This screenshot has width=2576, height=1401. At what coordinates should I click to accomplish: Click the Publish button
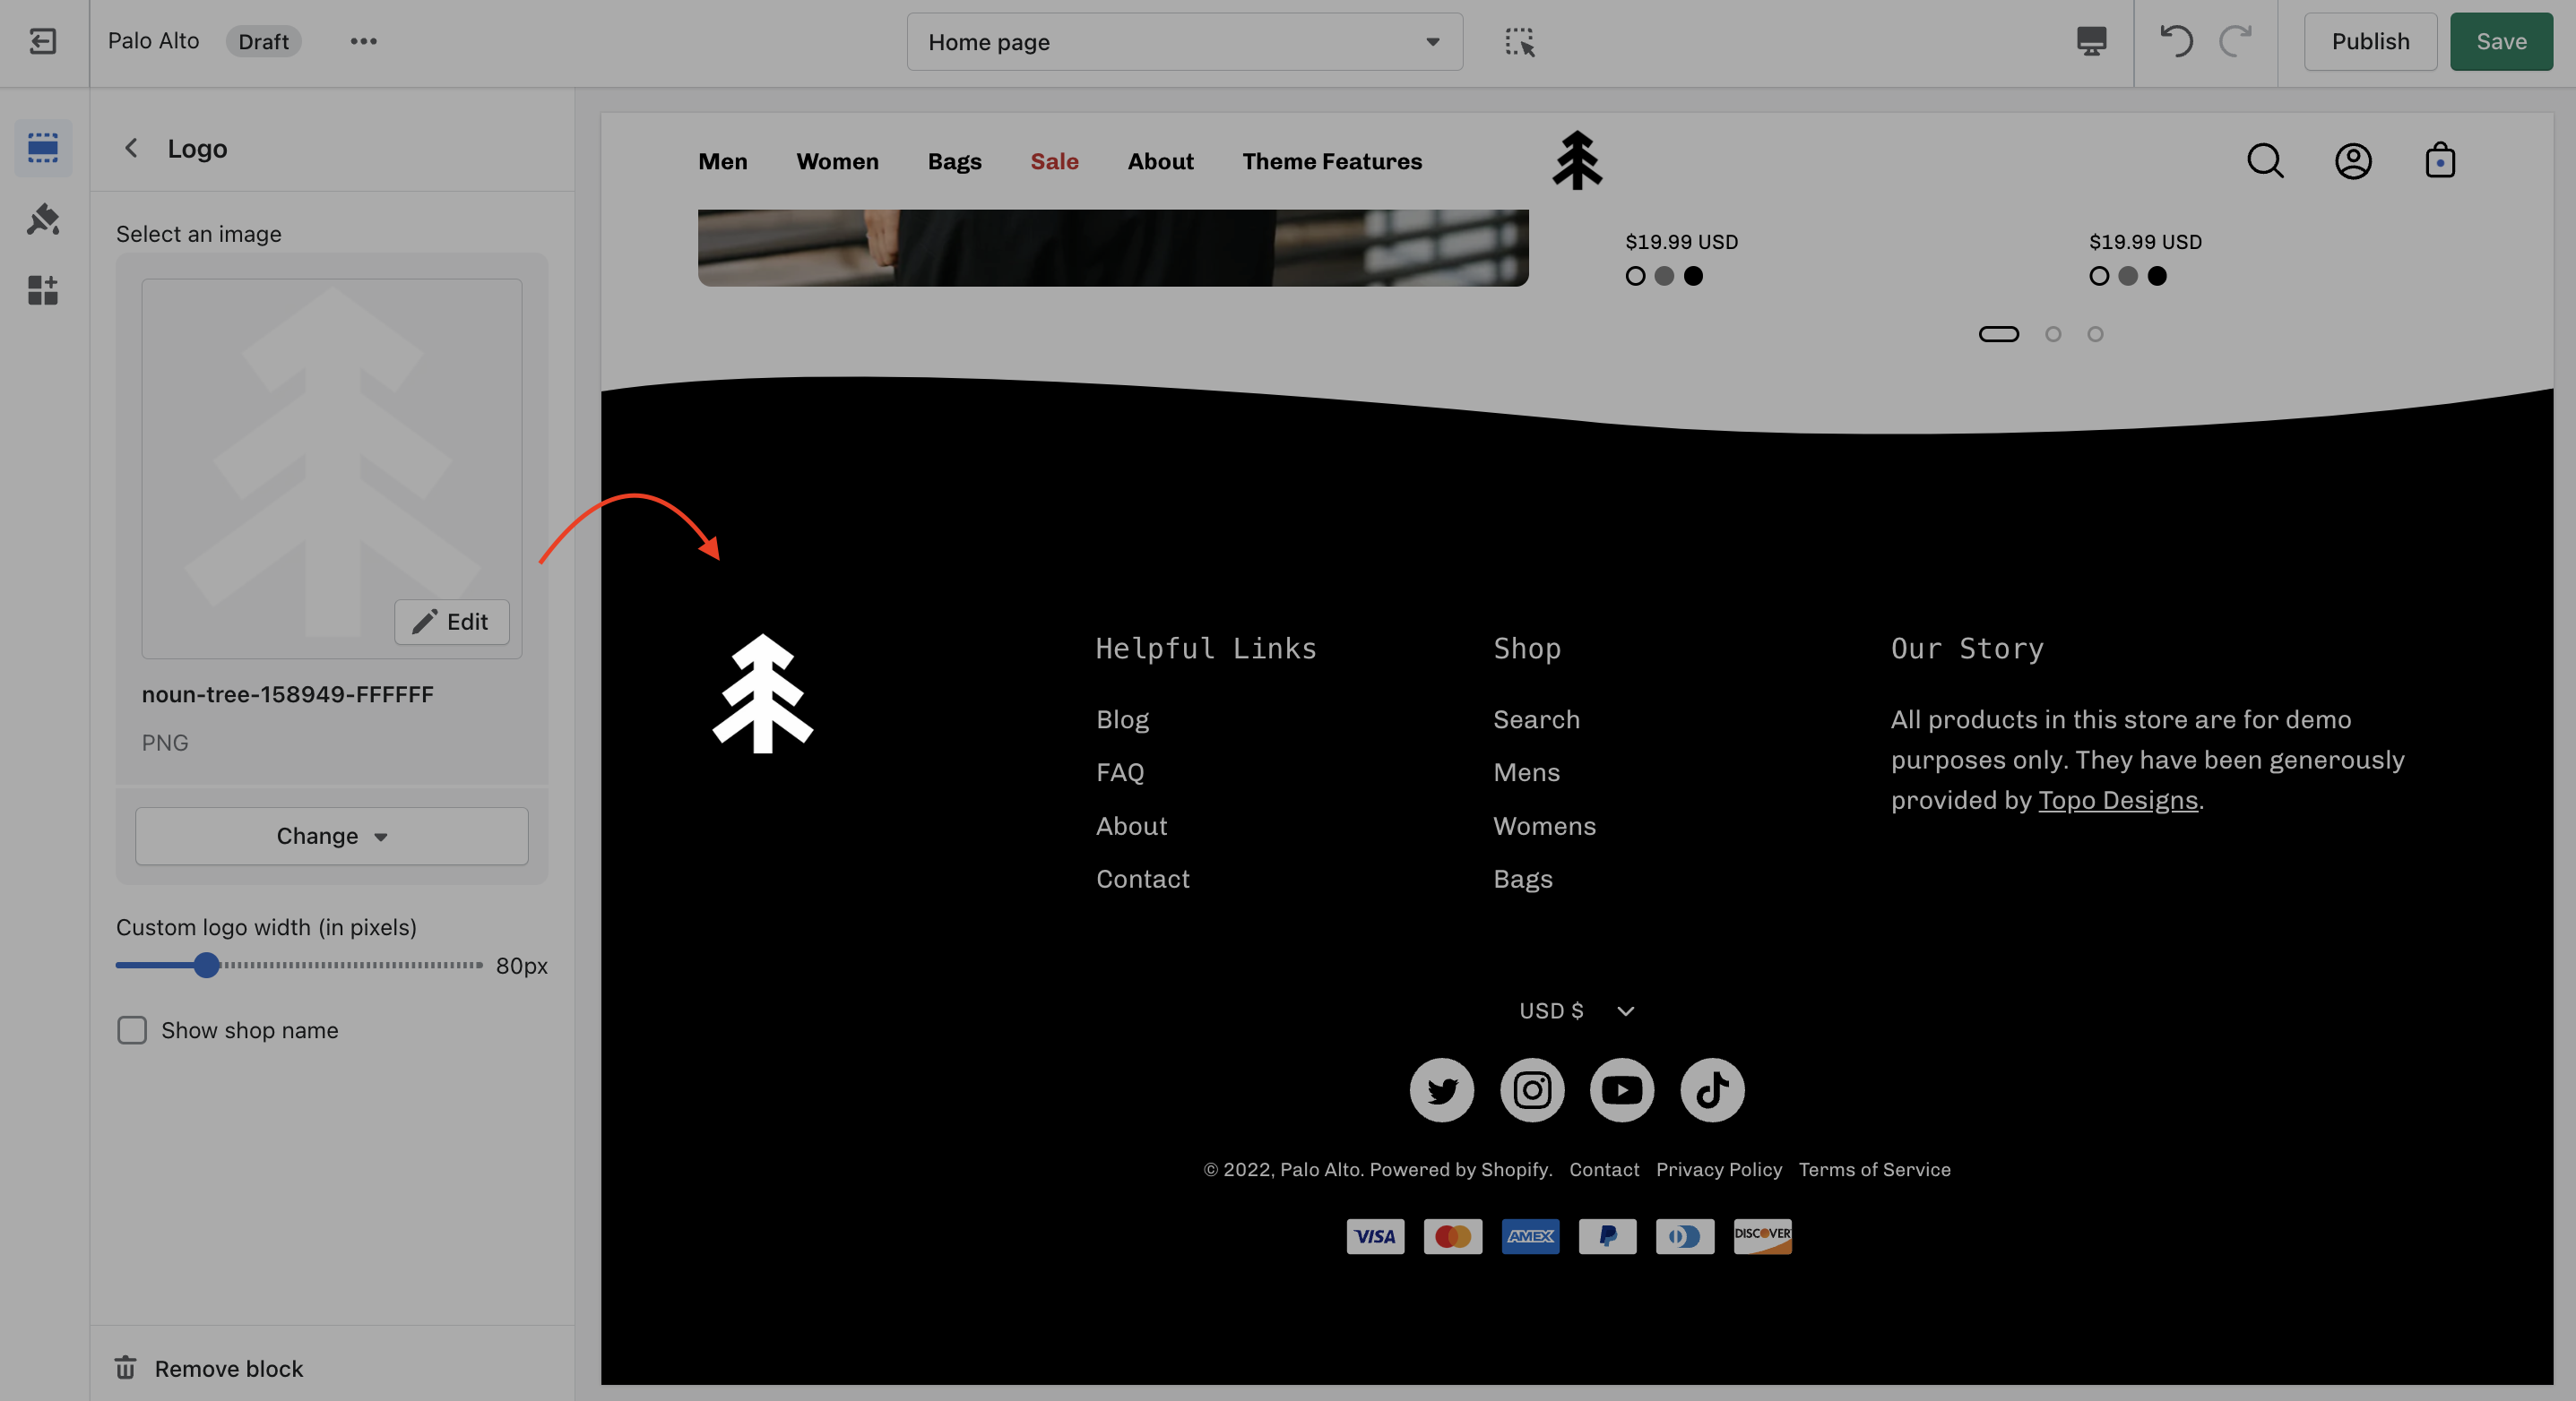click(x=2369, y=41)
